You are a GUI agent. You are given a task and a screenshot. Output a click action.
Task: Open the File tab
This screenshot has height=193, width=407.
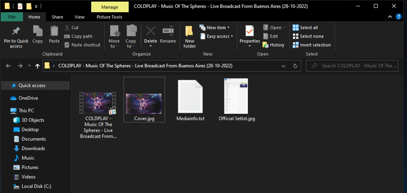coord(12,17)
